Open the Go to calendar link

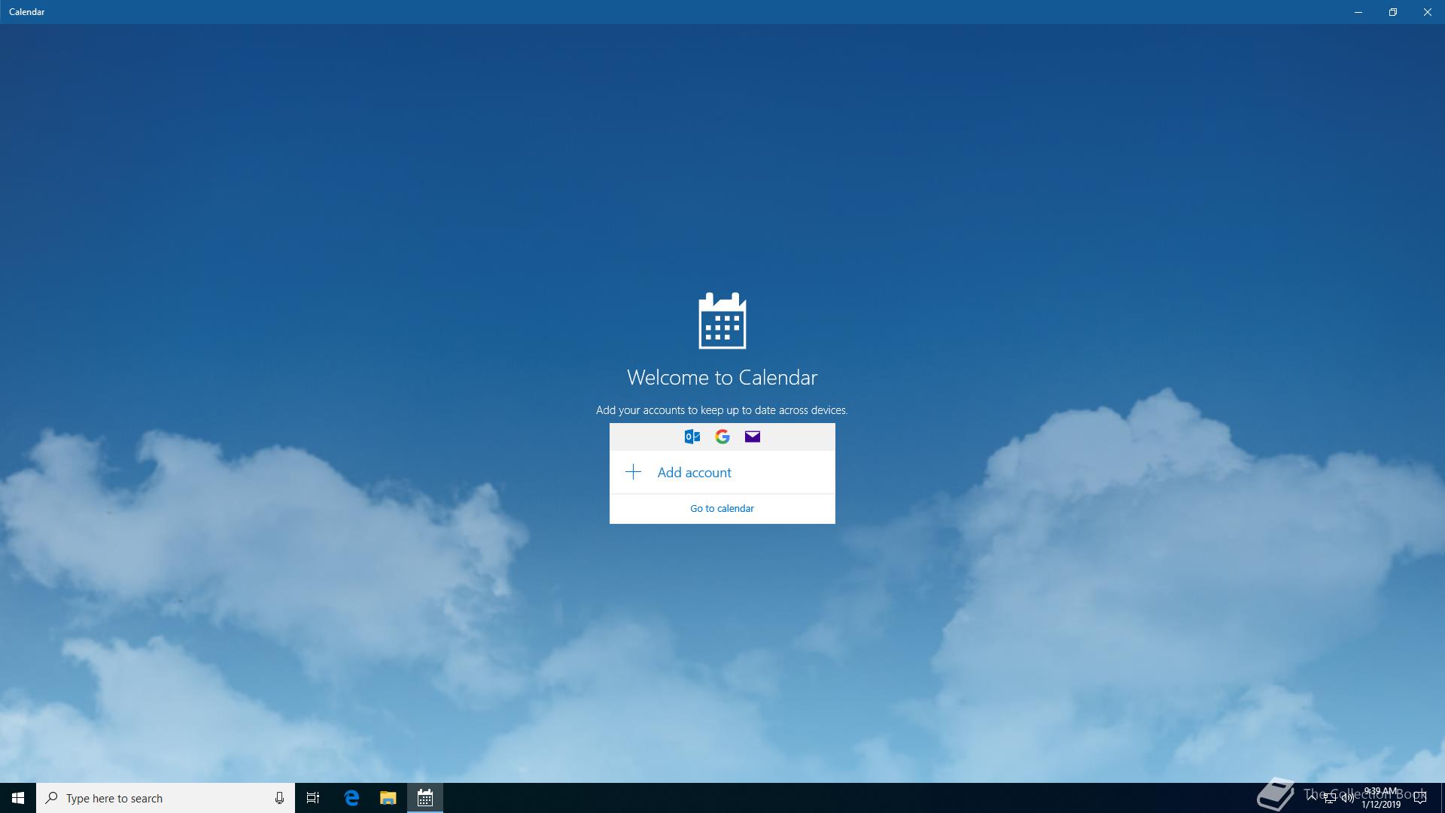[x=722, y=508]
